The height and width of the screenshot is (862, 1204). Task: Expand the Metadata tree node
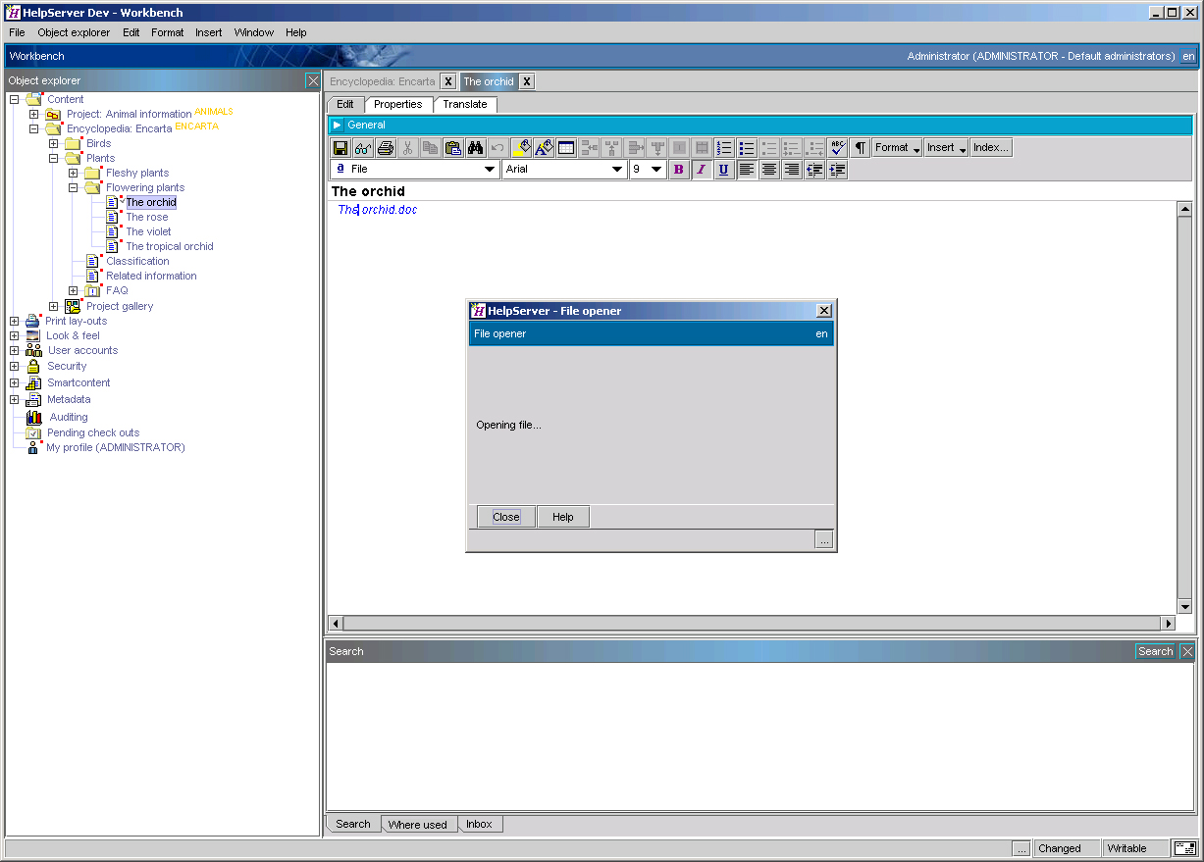click(x=14, y=399)
